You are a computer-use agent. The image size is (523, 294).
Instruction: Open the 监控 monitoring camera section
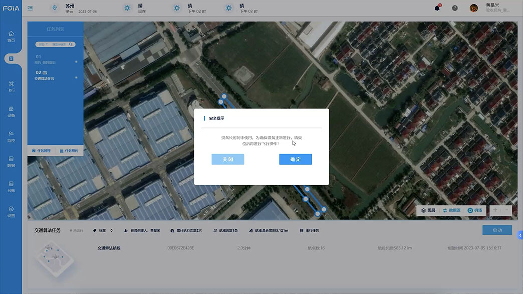11,136
